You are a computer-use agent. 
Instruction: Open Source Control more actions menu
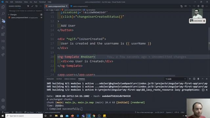(41, 6)
